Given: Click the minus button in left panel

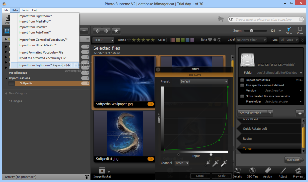Looking at the screenshot, I should pos(84,31).
